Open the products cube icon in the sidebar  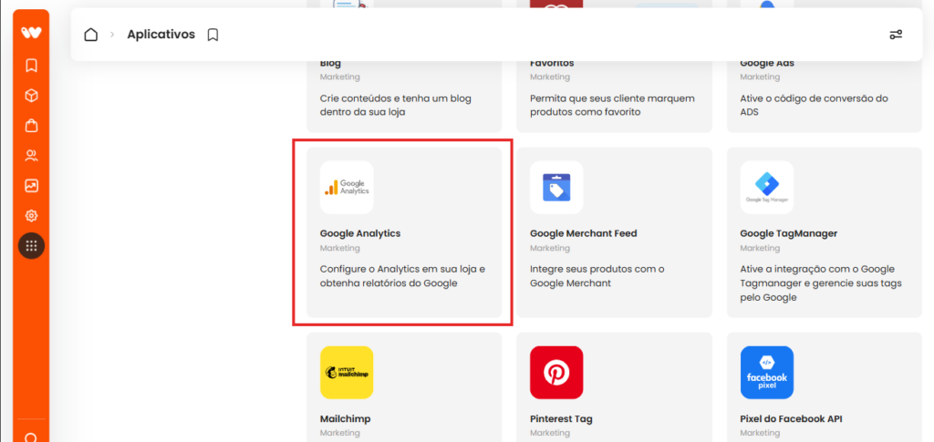32,96
